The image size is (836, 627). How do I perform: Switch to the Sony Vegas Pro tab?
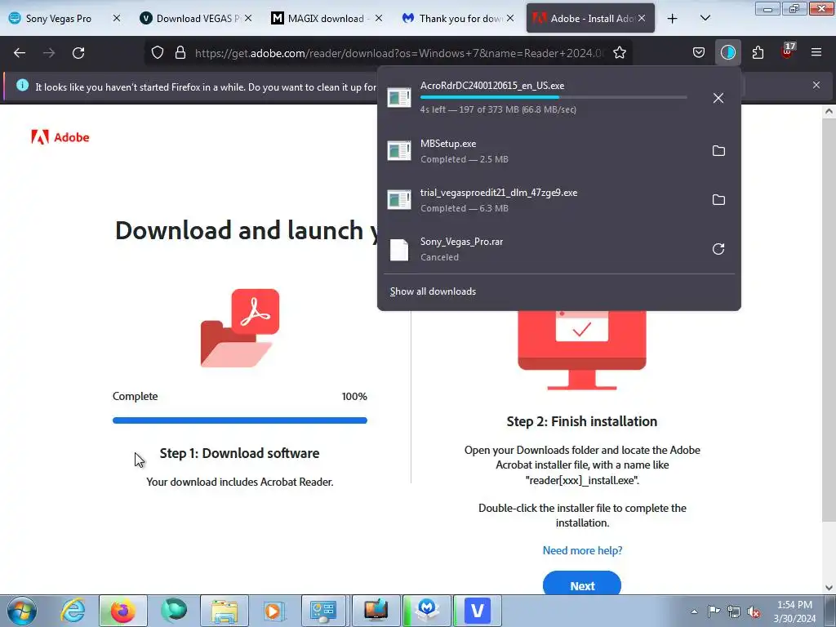click(58, 19)
